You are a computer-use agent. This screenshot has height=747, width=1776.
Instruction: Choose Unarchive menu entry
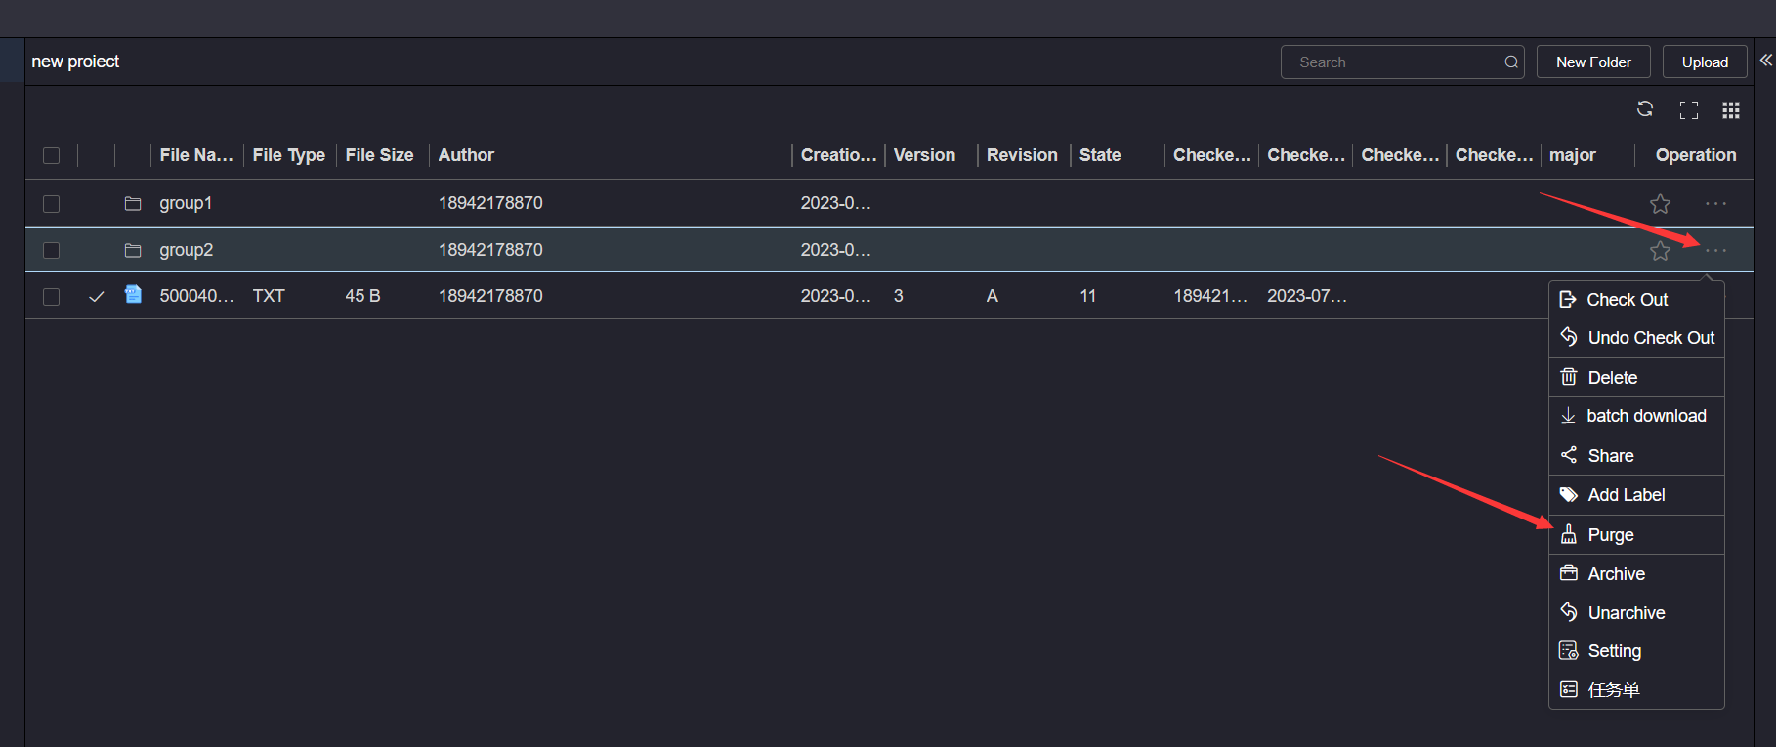(1636, 613)
